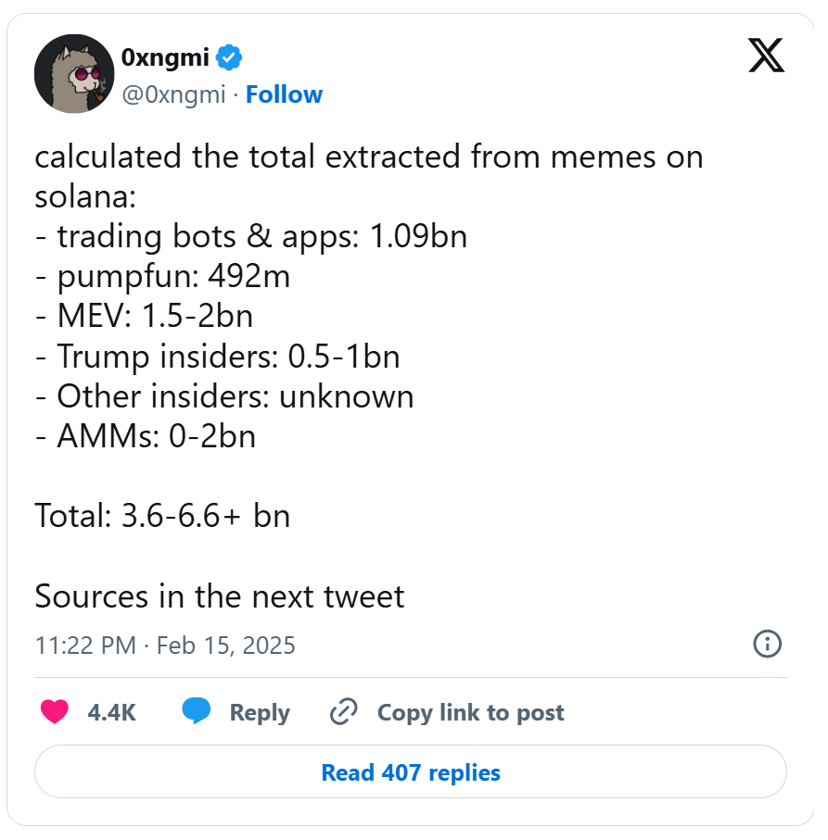Click the Total: 3.6-6.6+ bn line
The height and width of the screenshot is (840, 828).
161,516
